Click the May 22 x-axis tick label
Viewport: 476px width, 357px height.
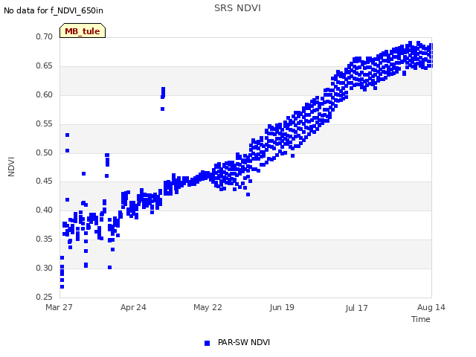pyautogui.click(x=208, y=307)
